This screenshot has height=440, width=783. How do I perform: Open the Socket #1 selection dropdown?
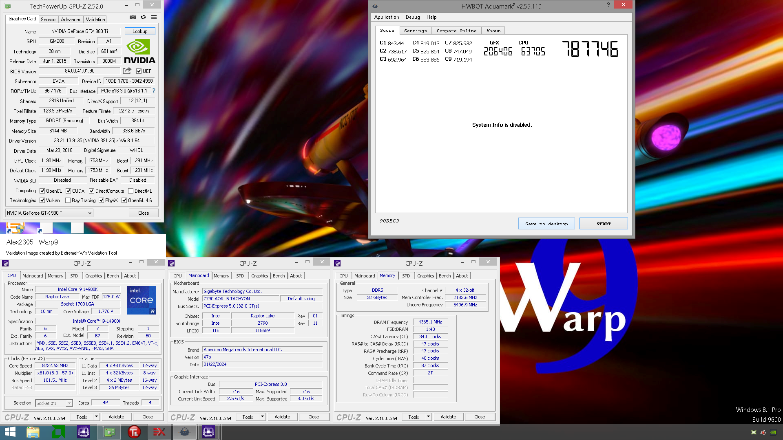[x=54, y=403]
